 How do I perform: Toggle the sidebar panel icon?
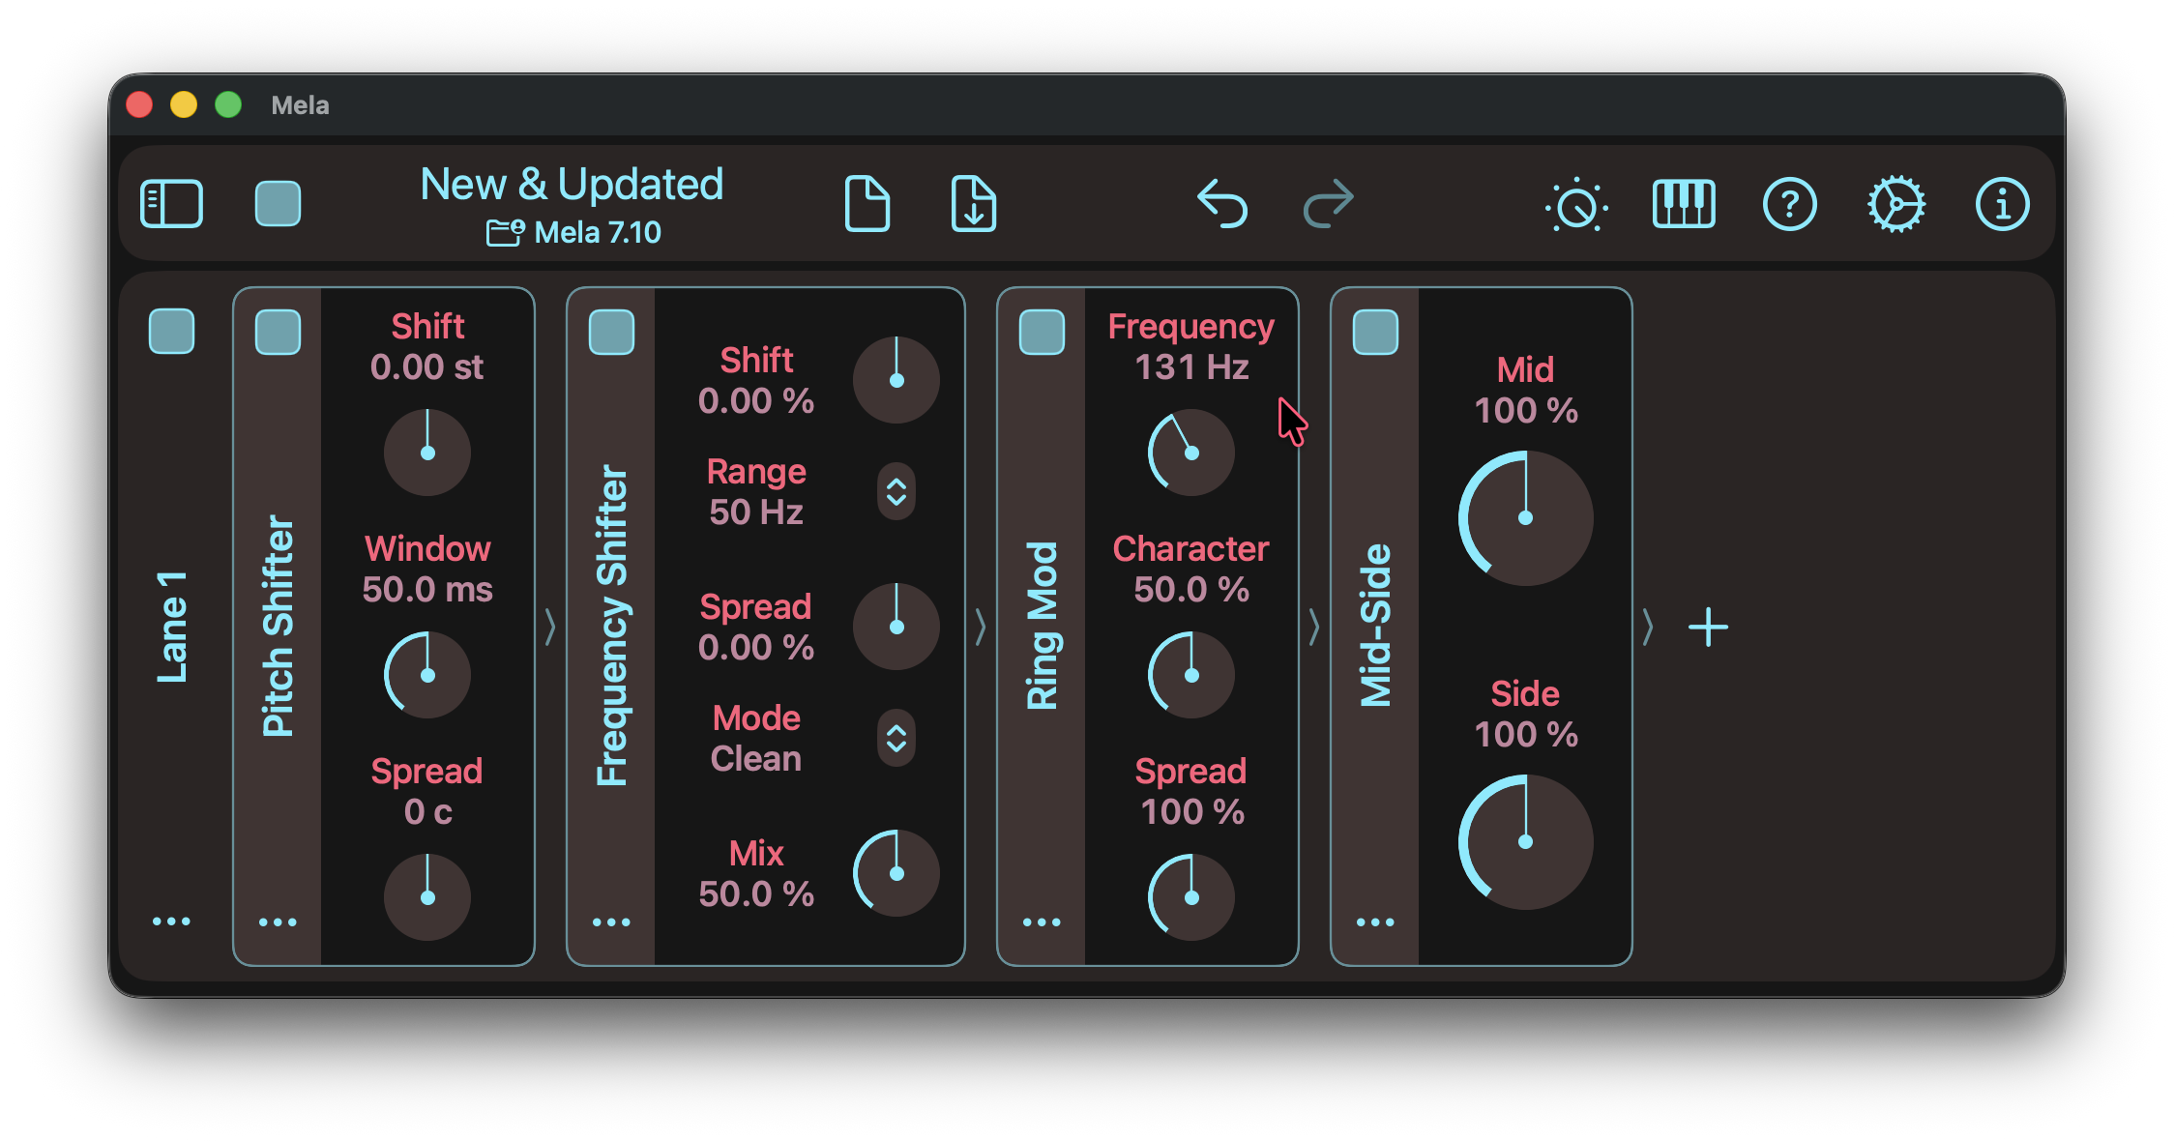171,204
